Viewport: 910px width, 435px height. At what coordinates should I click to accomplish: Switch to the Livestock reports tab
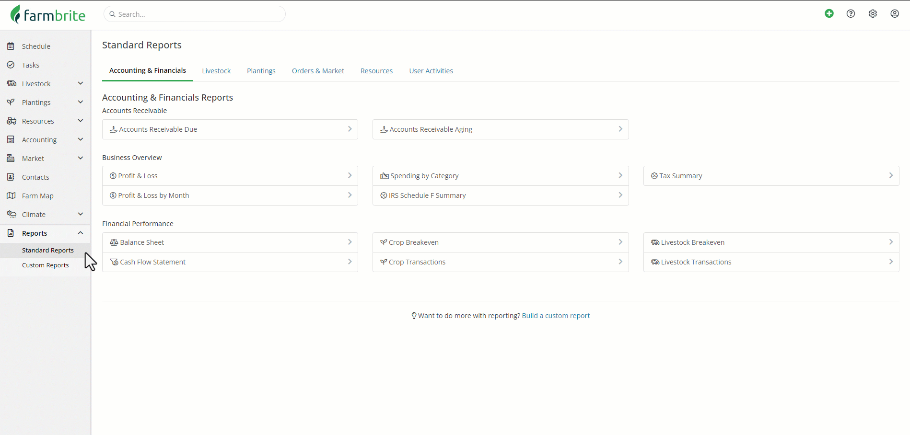216,71
